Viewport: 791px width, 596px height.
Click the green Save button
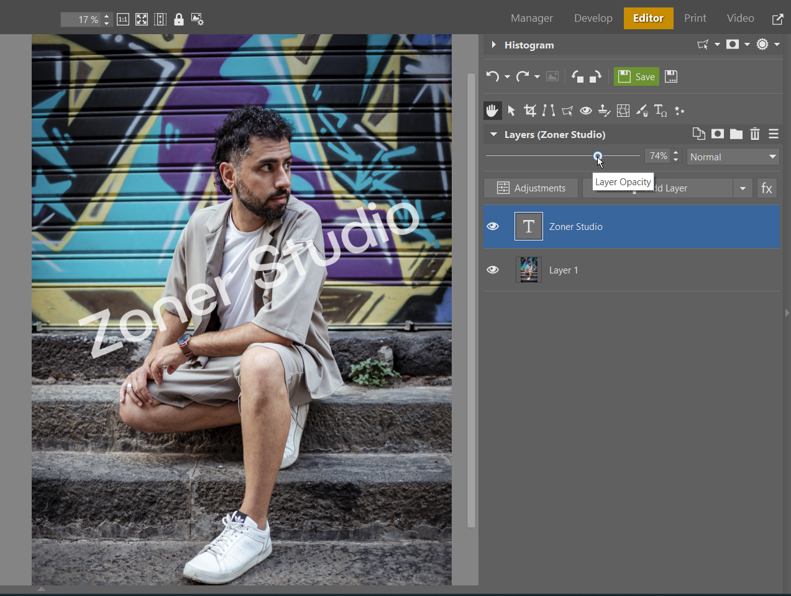tap(636, 76)
